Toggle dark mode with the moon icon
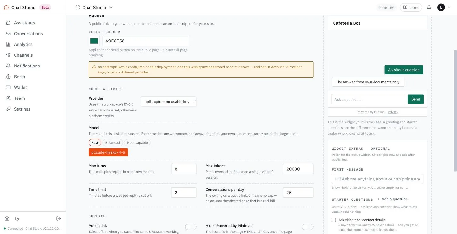 click(17, 218)
